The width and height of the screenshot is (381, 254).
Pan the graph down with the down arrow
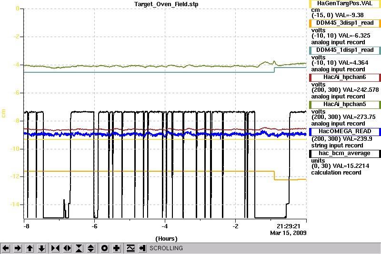pos(41,248)
